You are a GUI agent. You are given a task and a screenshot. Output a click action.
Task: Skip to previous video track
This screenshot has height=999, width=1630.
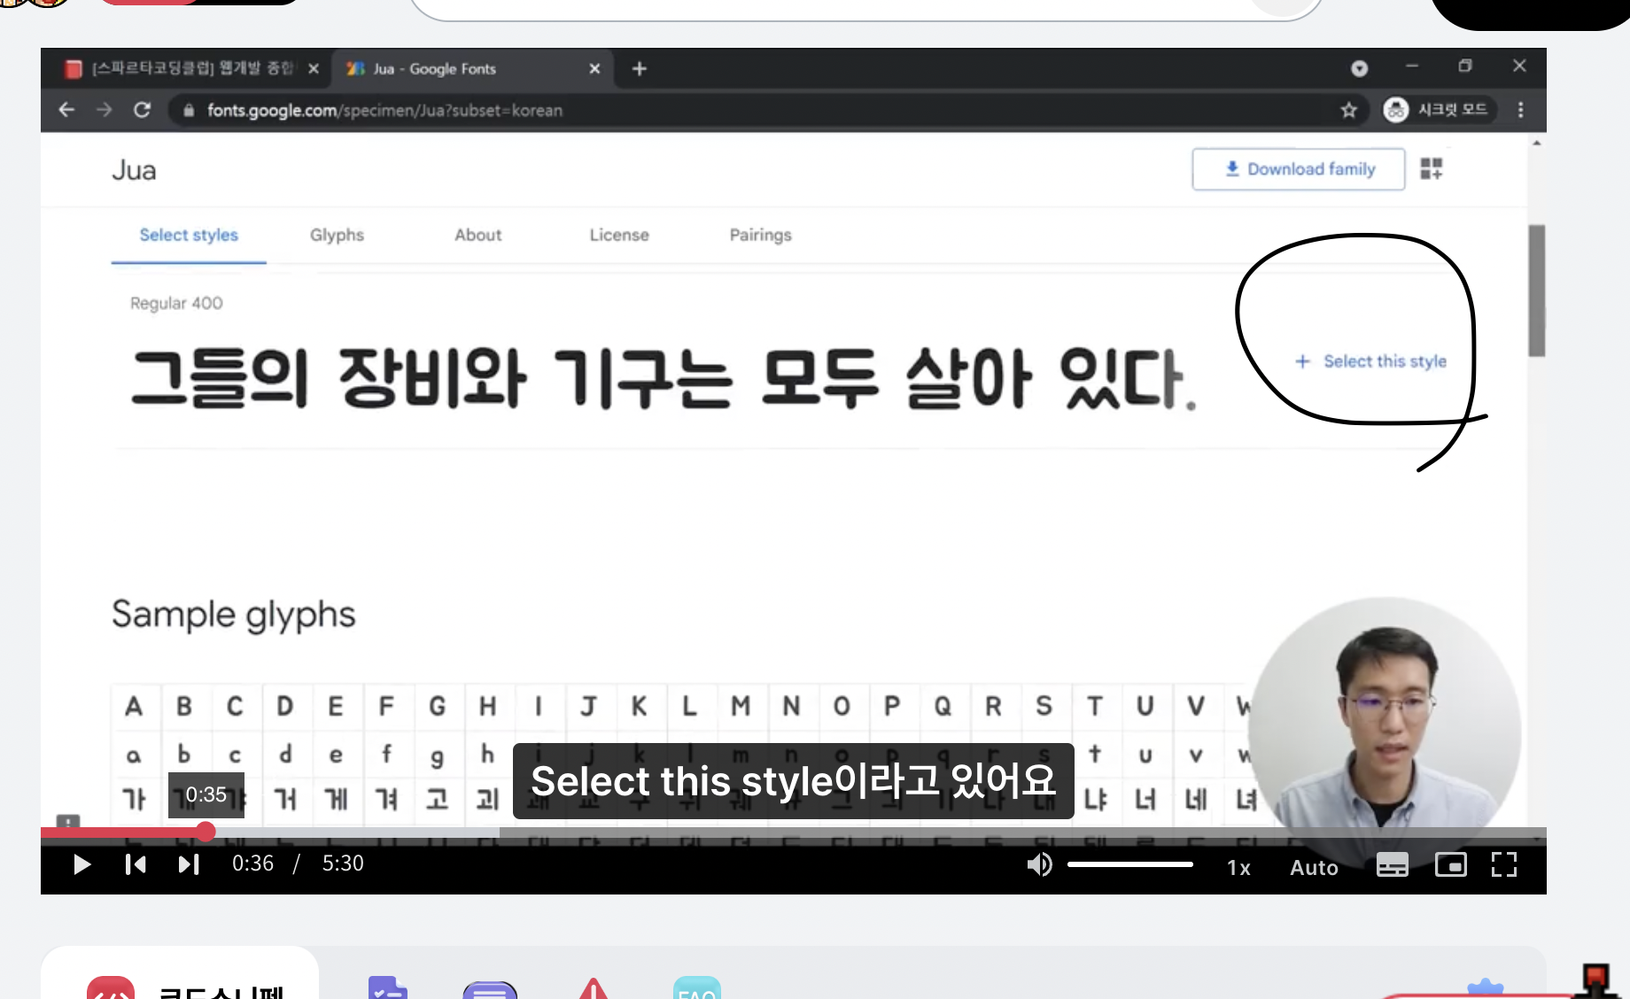click(x=136, y=864)
